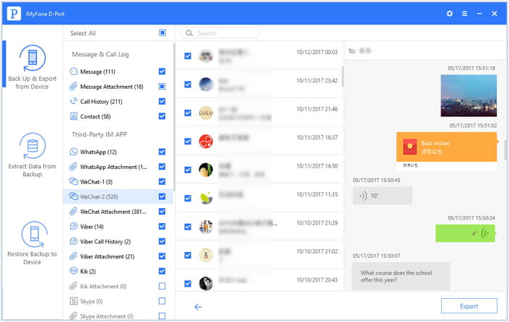This screenshot has height=322, width=509.
Task: Click the WhatsApp icon
Action: coord(74,152)
